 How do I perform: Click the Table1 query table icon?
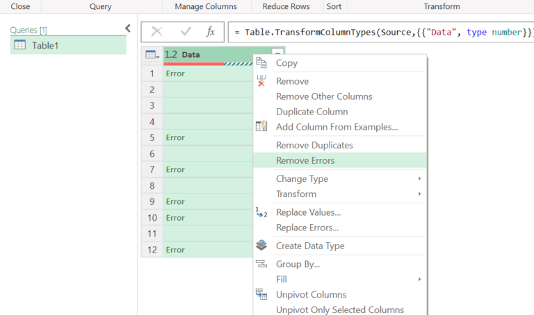click(19, 45)
